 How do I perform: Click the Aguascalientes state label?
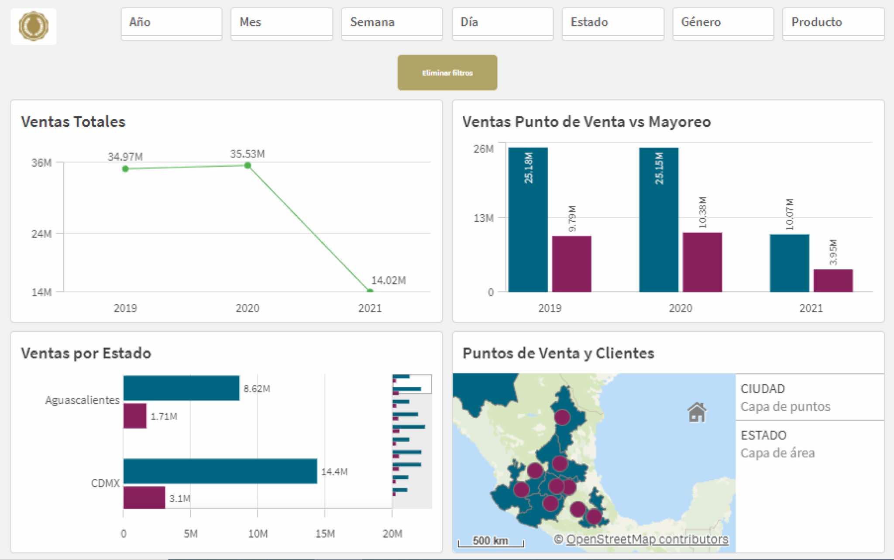click(x=82, y=400)
